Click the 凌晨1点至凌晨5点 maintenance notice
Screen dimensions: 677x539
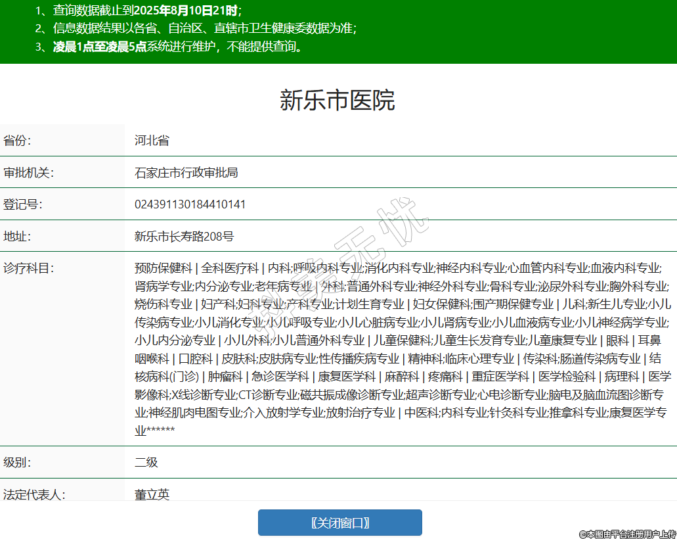(x=100, y=47)
